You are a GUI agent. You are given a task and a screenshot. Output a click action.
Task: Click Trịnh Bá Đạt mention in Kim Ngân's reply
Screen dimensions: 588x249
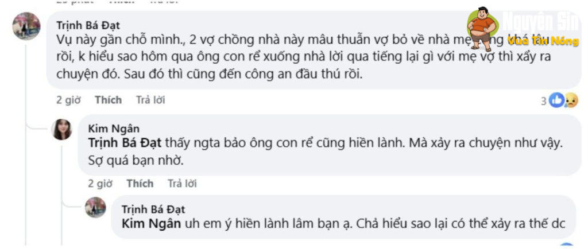pyautogui.click(x=125, y=143)
